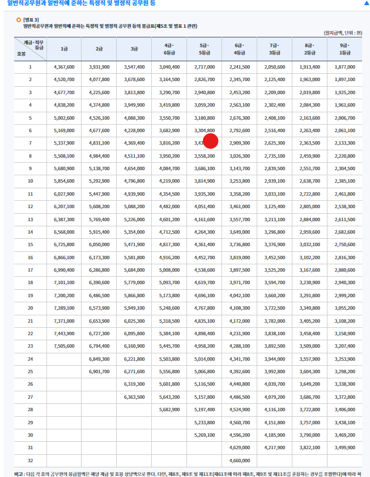Image resolution: width=370 pixels, height=477 pixels.
Task: Click the 2,676,300 cell in row 5
Action: pyautogui.click(x=240, y=118)
